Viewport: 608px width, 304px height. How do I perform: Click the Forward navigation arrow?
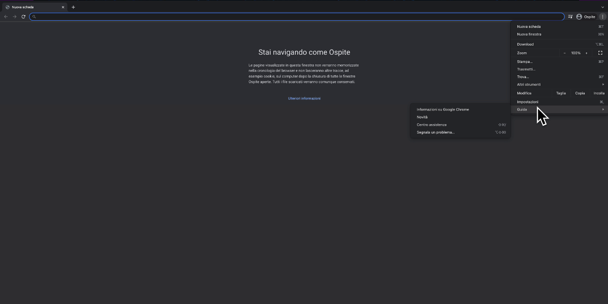[x=14, y=16]
